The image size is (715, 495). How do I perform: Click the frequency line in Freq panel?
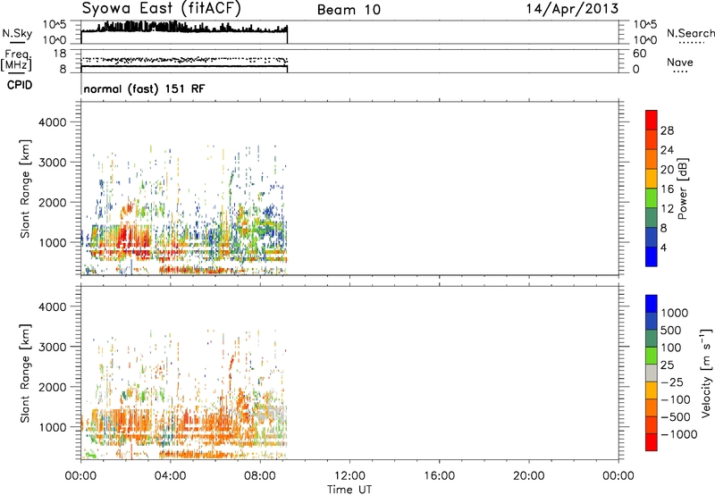click(x=184, y=66)
